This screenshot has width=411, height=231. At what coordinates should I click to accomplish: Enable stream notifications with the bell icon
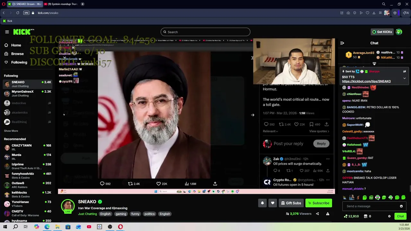262,203
